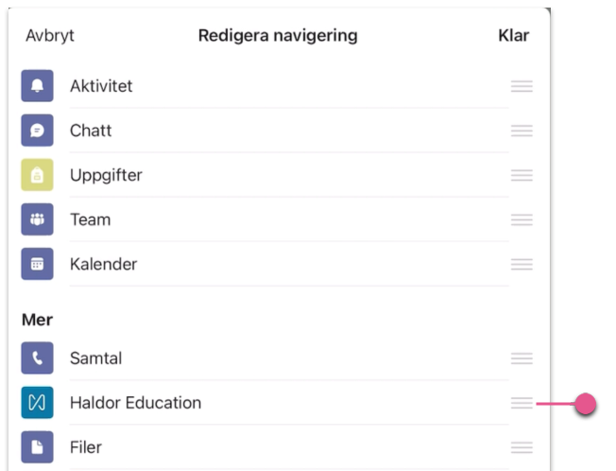616x471 pixels.
Task: Click reorder handle next to Kalender
Action: (x=522, y=264)
